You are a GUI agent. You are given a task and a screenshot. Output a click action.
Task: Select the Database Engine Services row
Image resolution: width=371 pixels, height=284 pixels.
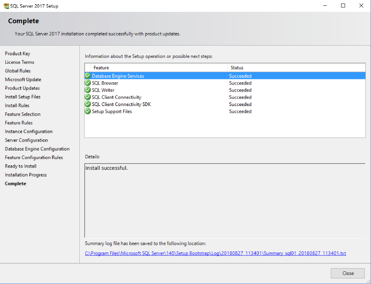(225, 76)
